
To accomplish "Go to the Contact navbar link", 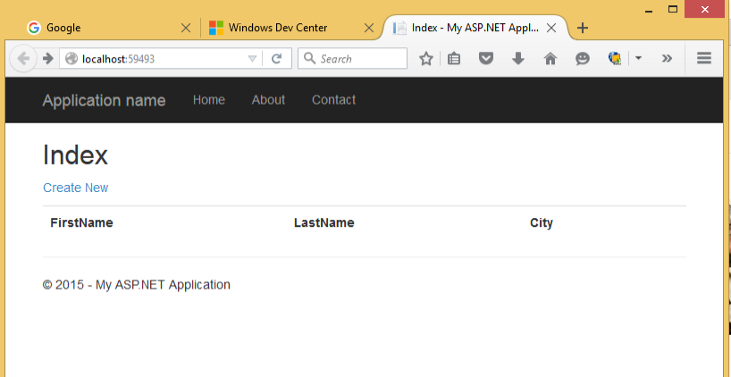I will click(333, 100).
